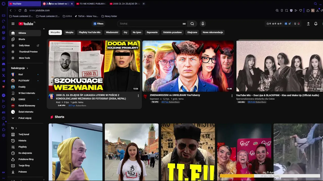
Task: Open the new tab plus button
Action: [x=144, y=4]
